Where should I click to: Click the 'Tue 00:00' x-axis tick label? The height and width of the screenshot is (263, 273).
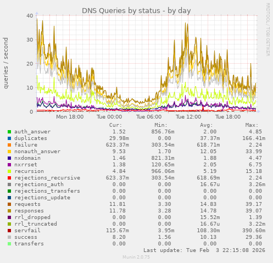(109, 117)
